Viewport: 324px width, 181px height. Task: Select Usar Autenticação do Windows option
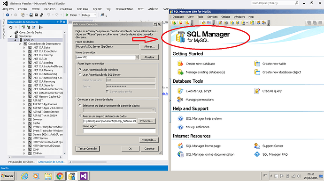point(80,70)
